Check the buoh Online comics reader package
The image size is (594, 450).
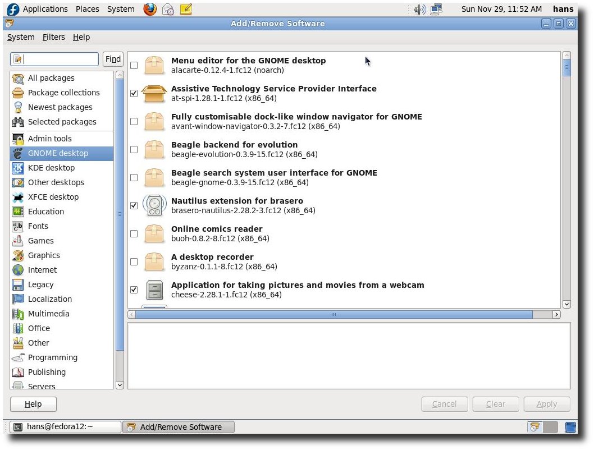click(x=134, y=233)
